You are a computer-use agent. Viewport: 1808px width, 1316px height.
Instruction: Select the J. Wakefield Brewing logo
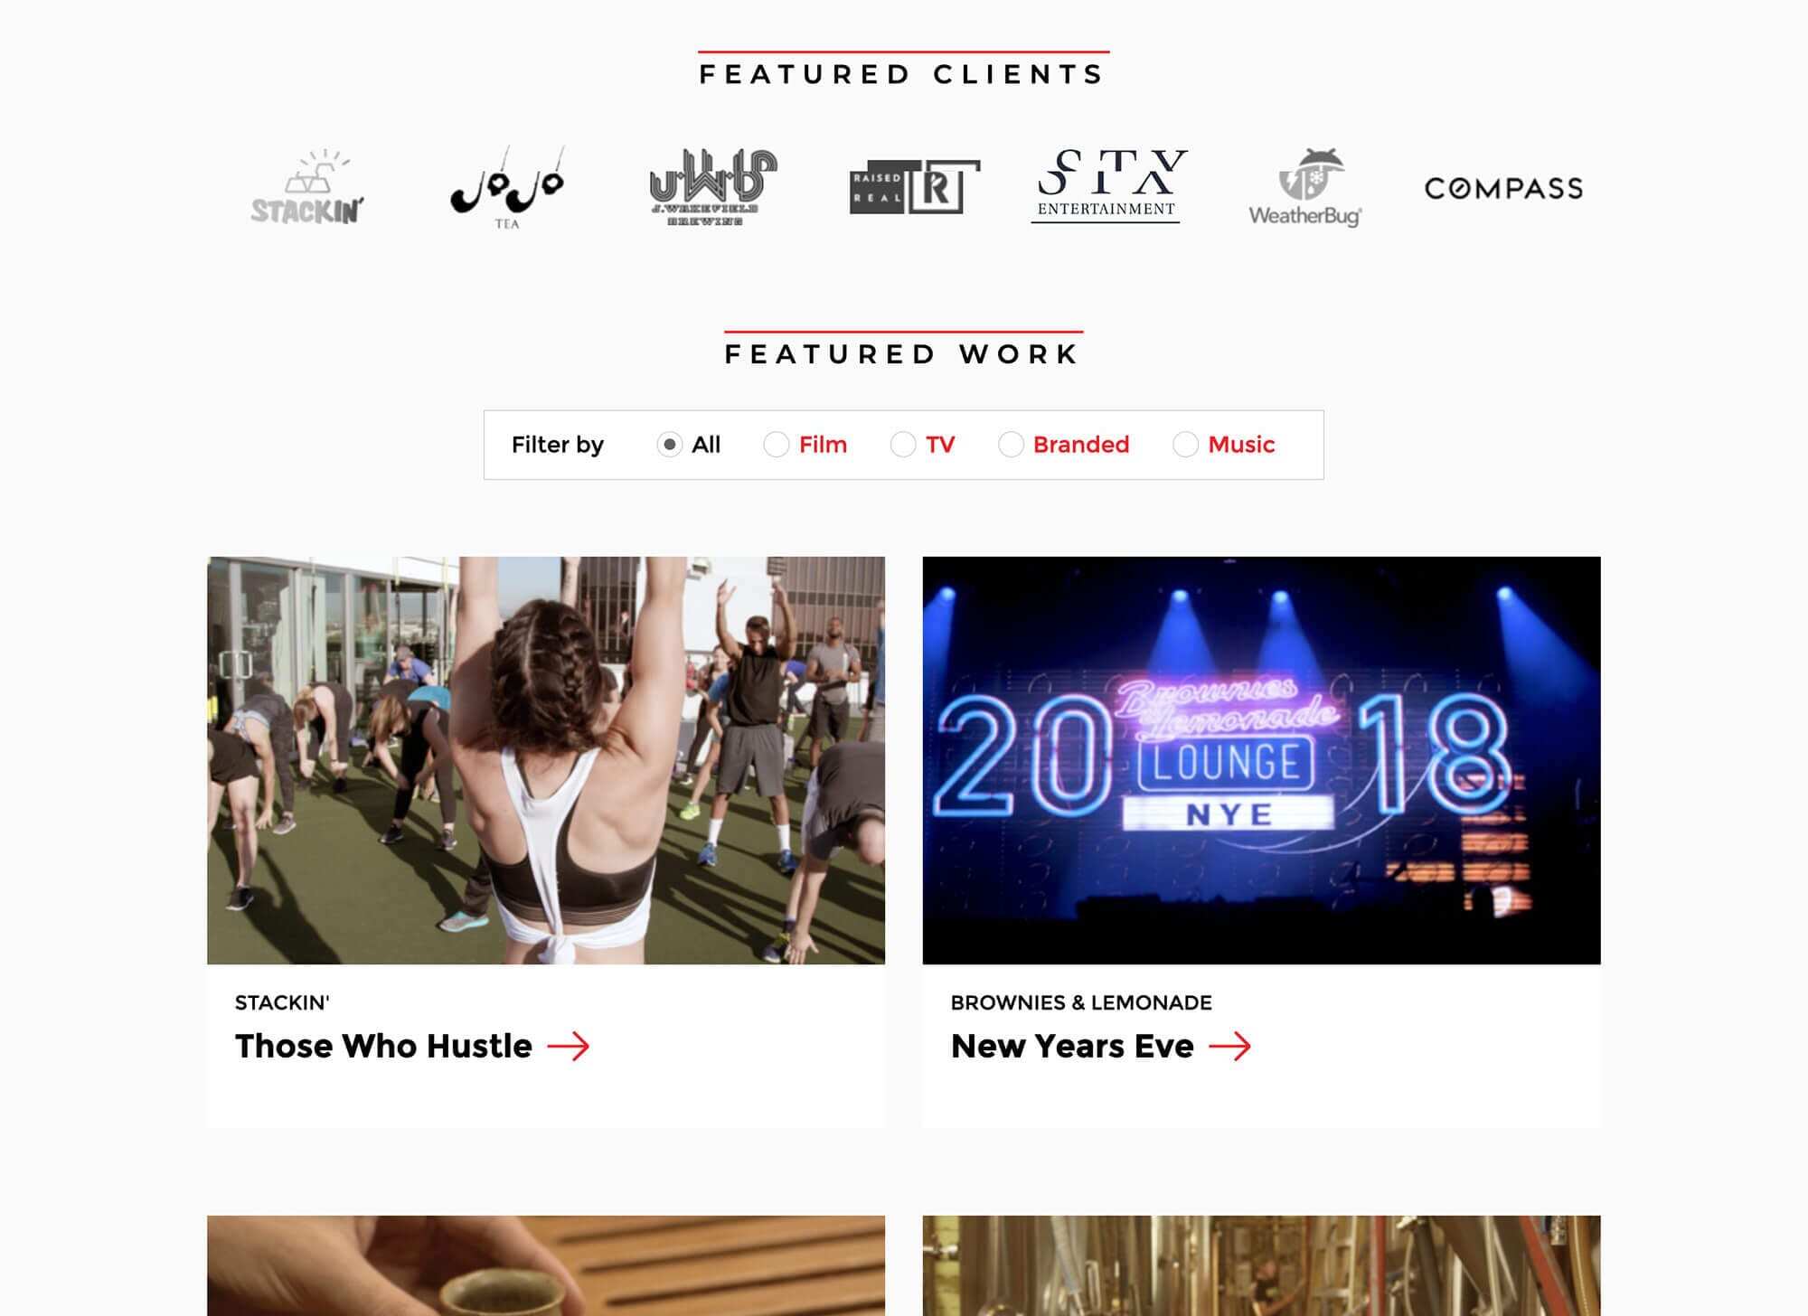pos(712,187)
